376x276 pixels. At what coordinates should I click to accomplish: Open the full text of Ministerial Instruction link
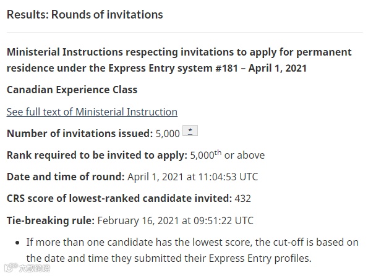(x=92, y=112)
